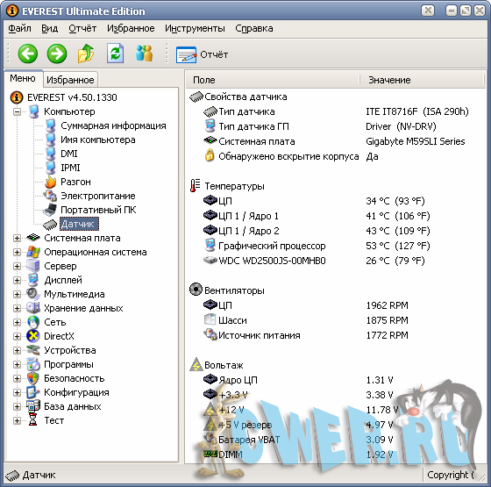Viewport: 491px width, 487px height.
Task: Open the Инструменты menu
Action: tap(195, 28)
